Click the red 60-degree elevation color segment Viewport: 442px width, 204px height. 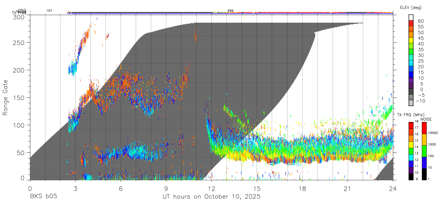[411, 23]
